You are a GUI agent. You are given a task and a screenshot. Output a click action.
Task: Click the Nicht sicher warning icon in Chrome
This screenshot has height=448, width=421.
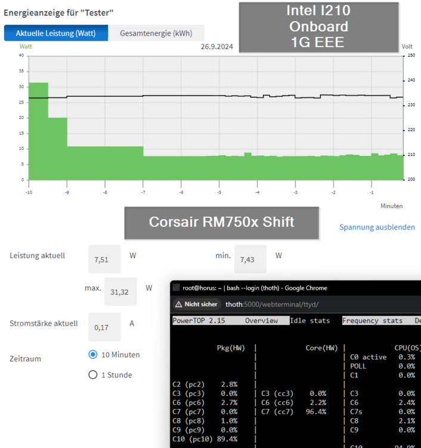179,305
